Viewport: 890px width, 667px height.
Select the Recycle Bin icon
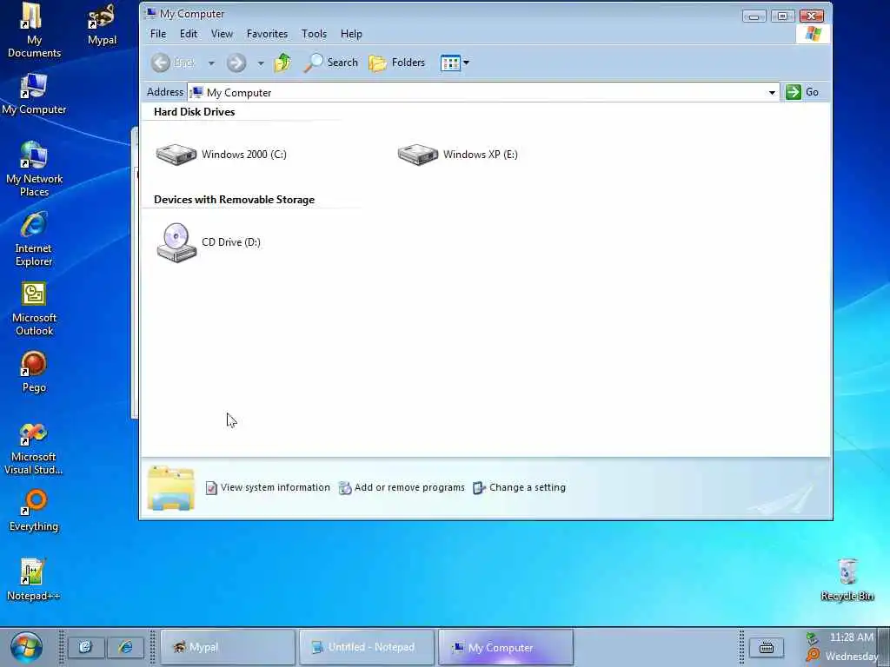pos(847,579)
